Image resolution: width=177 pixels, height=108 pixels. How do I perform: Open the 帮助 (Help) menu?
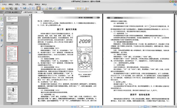tap(44, 4)
